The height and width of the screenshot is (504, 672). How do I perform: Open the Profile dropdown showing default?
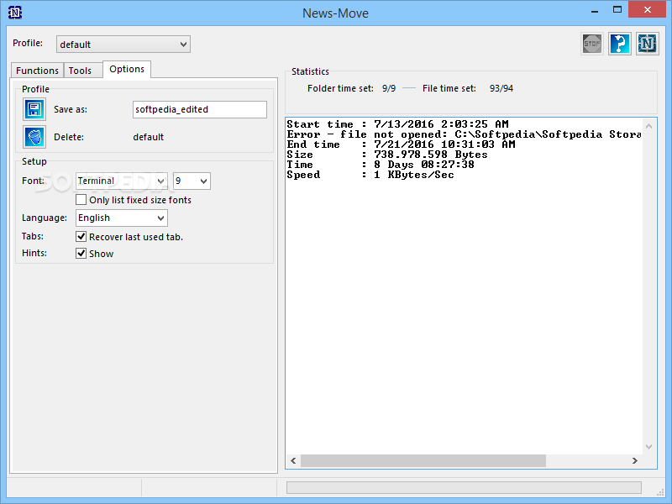click(123, 45)
